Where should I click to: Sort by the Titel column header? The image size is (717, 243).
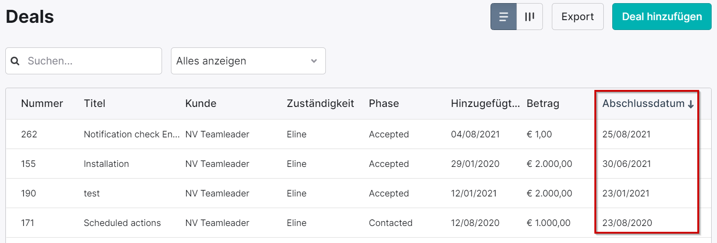[x=94, y=103]
